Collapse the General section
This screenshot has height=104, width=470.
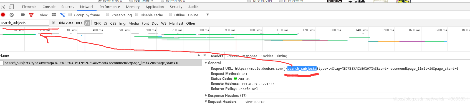tap(206, 63)
